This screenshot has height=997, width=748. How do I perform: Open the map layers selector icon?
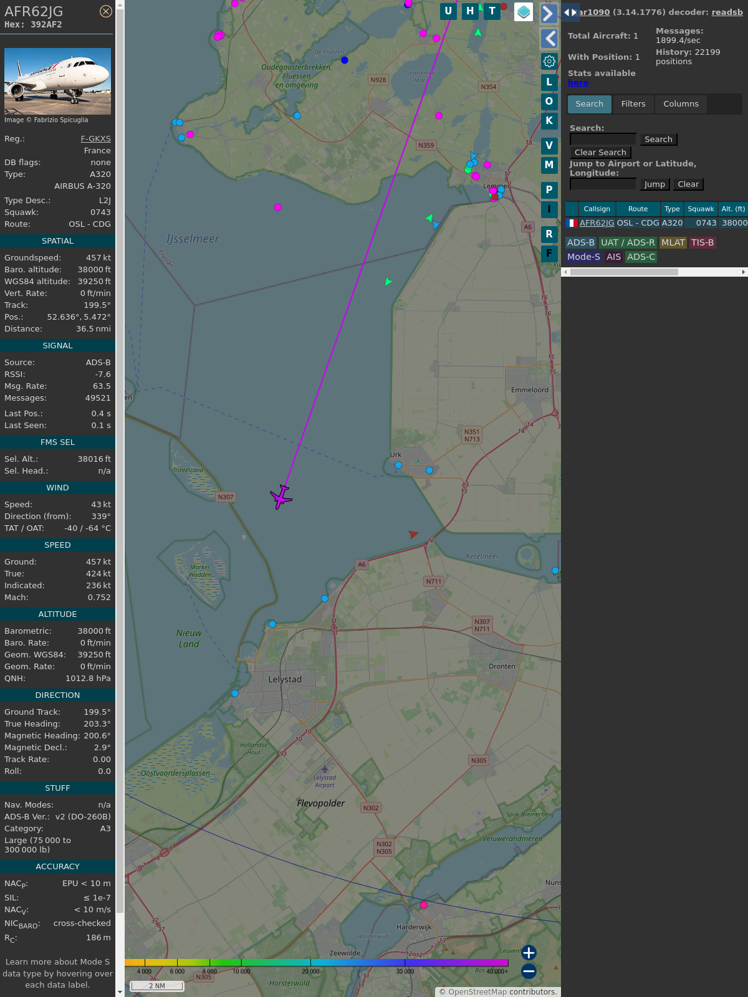coord(524,12)
